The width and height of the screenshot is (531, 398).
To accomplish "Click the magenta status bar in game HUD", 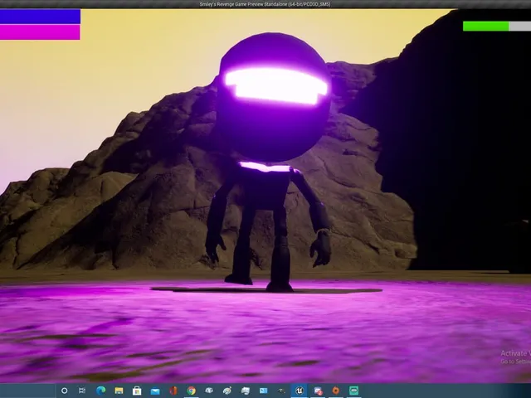I will tap(40, 32).
